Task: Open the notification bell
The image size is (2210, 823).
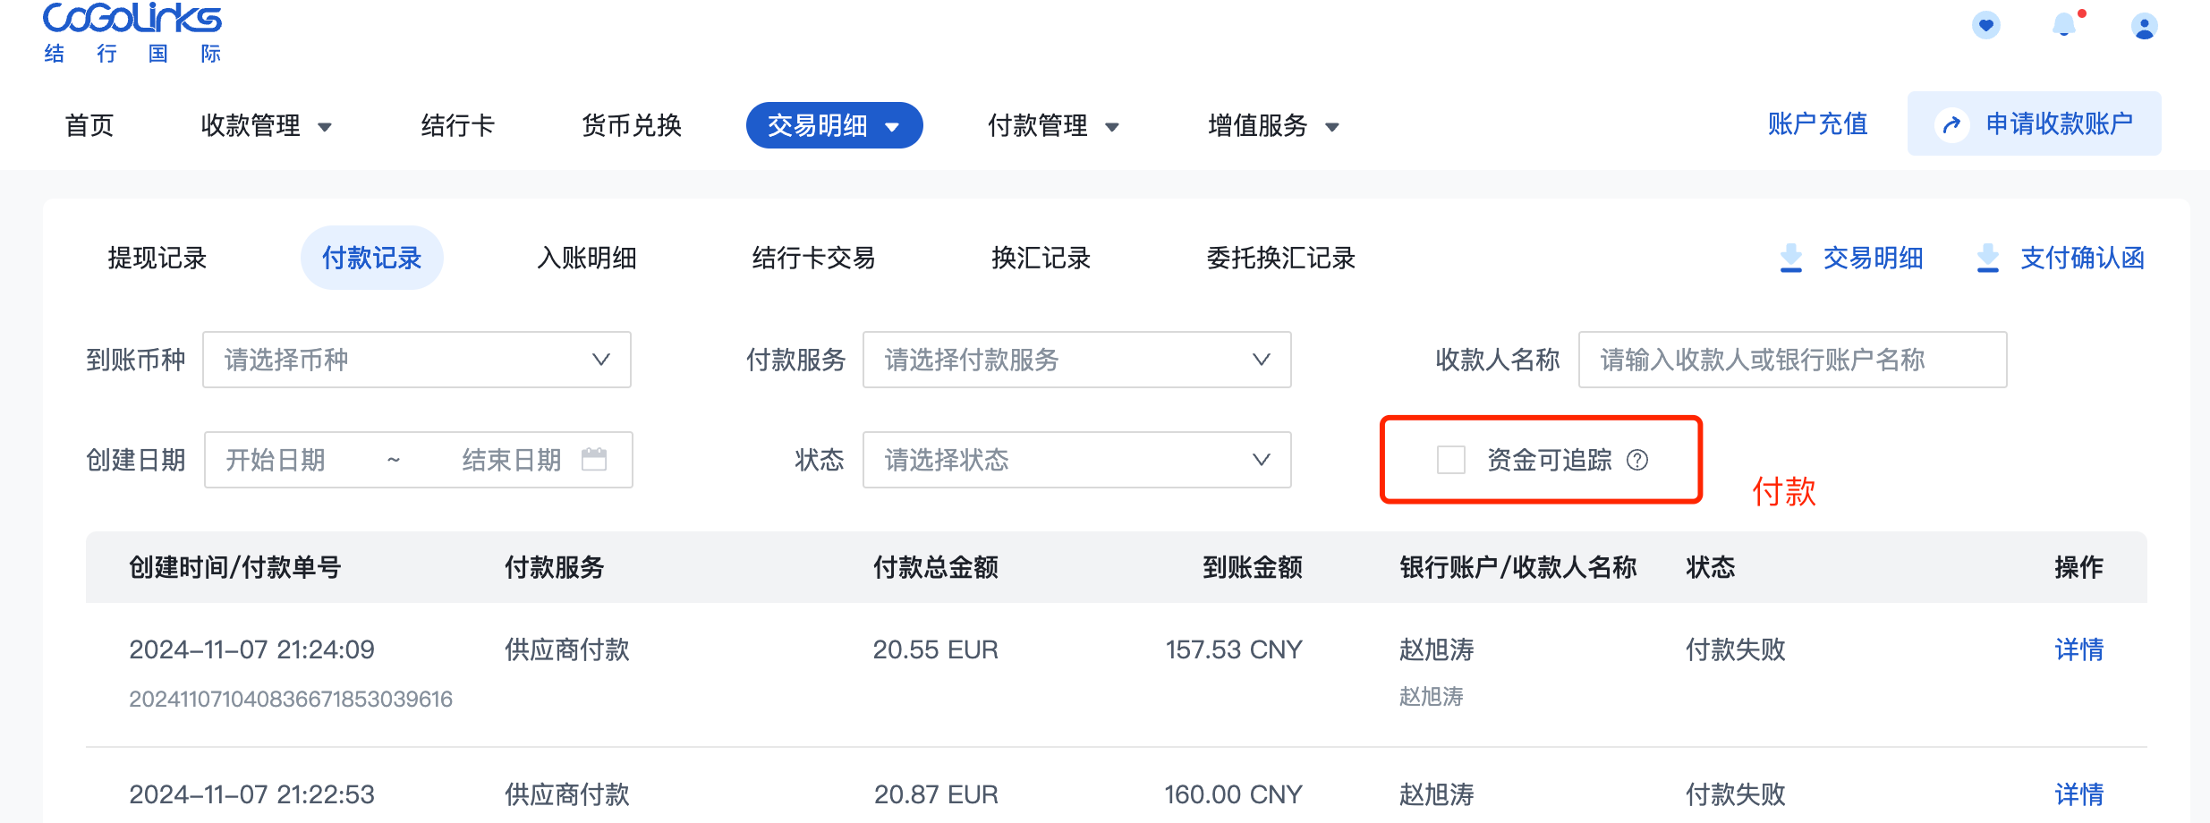Action: point(2065,25)
